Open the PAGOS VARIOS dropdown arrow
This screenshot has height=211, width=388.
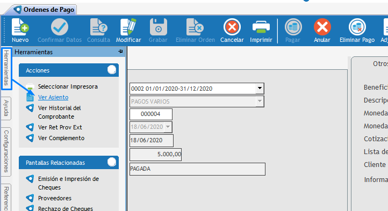(260, 101)
